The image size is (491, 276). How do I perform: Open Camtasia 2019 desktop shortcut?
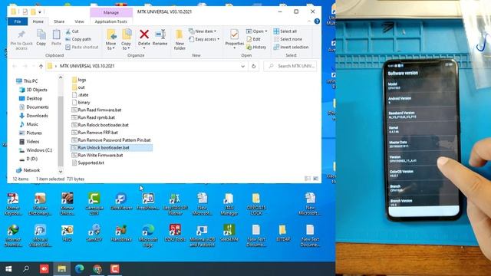[94, 204]
